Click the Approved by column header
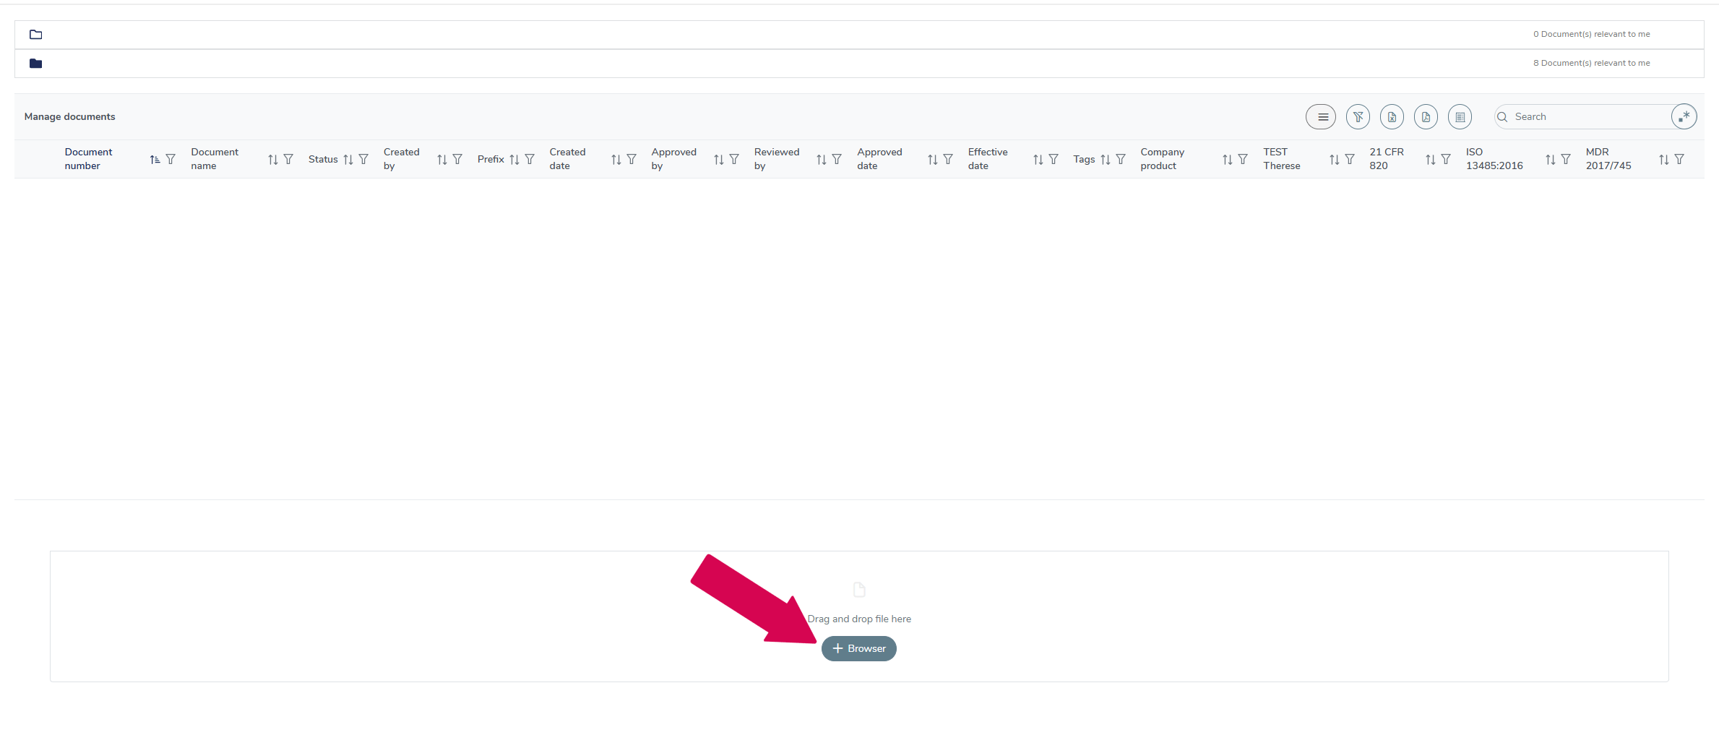1719x735 pixels. coord(673,159)
